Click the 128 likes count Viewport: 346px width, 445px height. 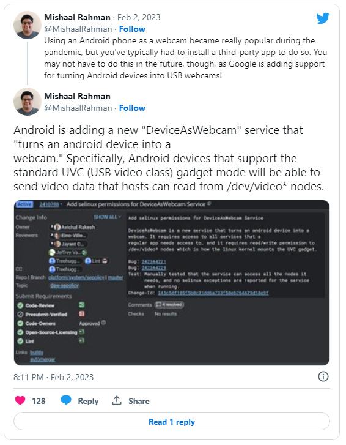[x=39, y=401]
